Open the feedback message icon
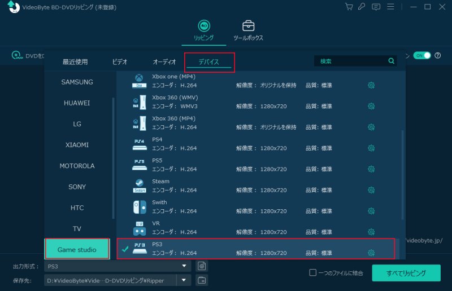 [376, 7]
